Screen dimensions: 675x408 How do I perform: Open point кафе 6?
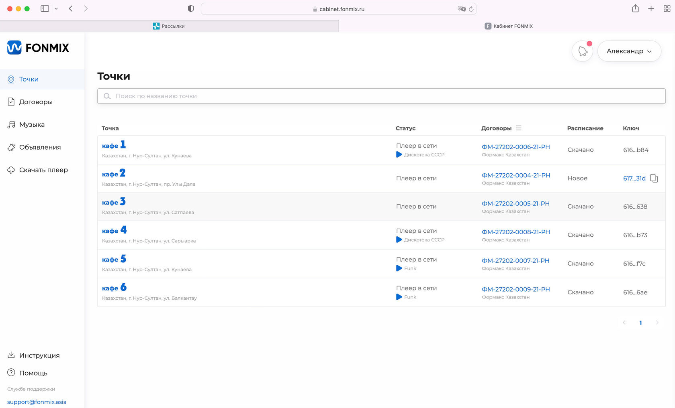[x=114, y=288]
